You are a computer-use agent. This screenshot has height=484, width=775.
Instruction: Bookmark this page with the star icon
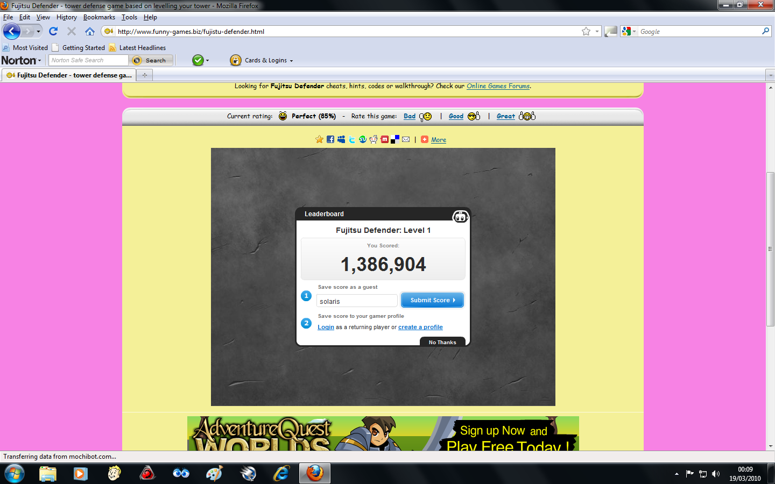[x=586, y=31]
